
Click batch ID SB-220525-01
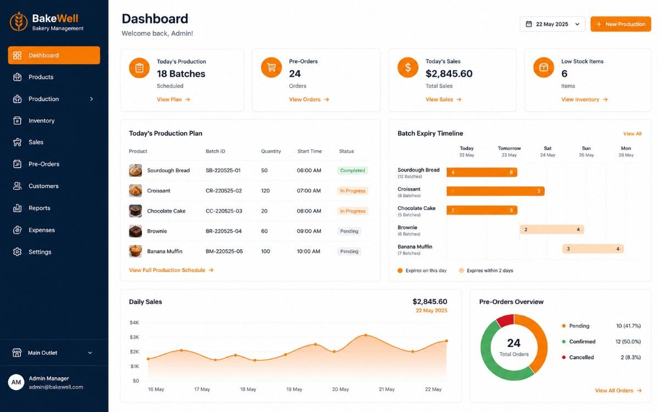pyautogui.click(x=223, y=171)
